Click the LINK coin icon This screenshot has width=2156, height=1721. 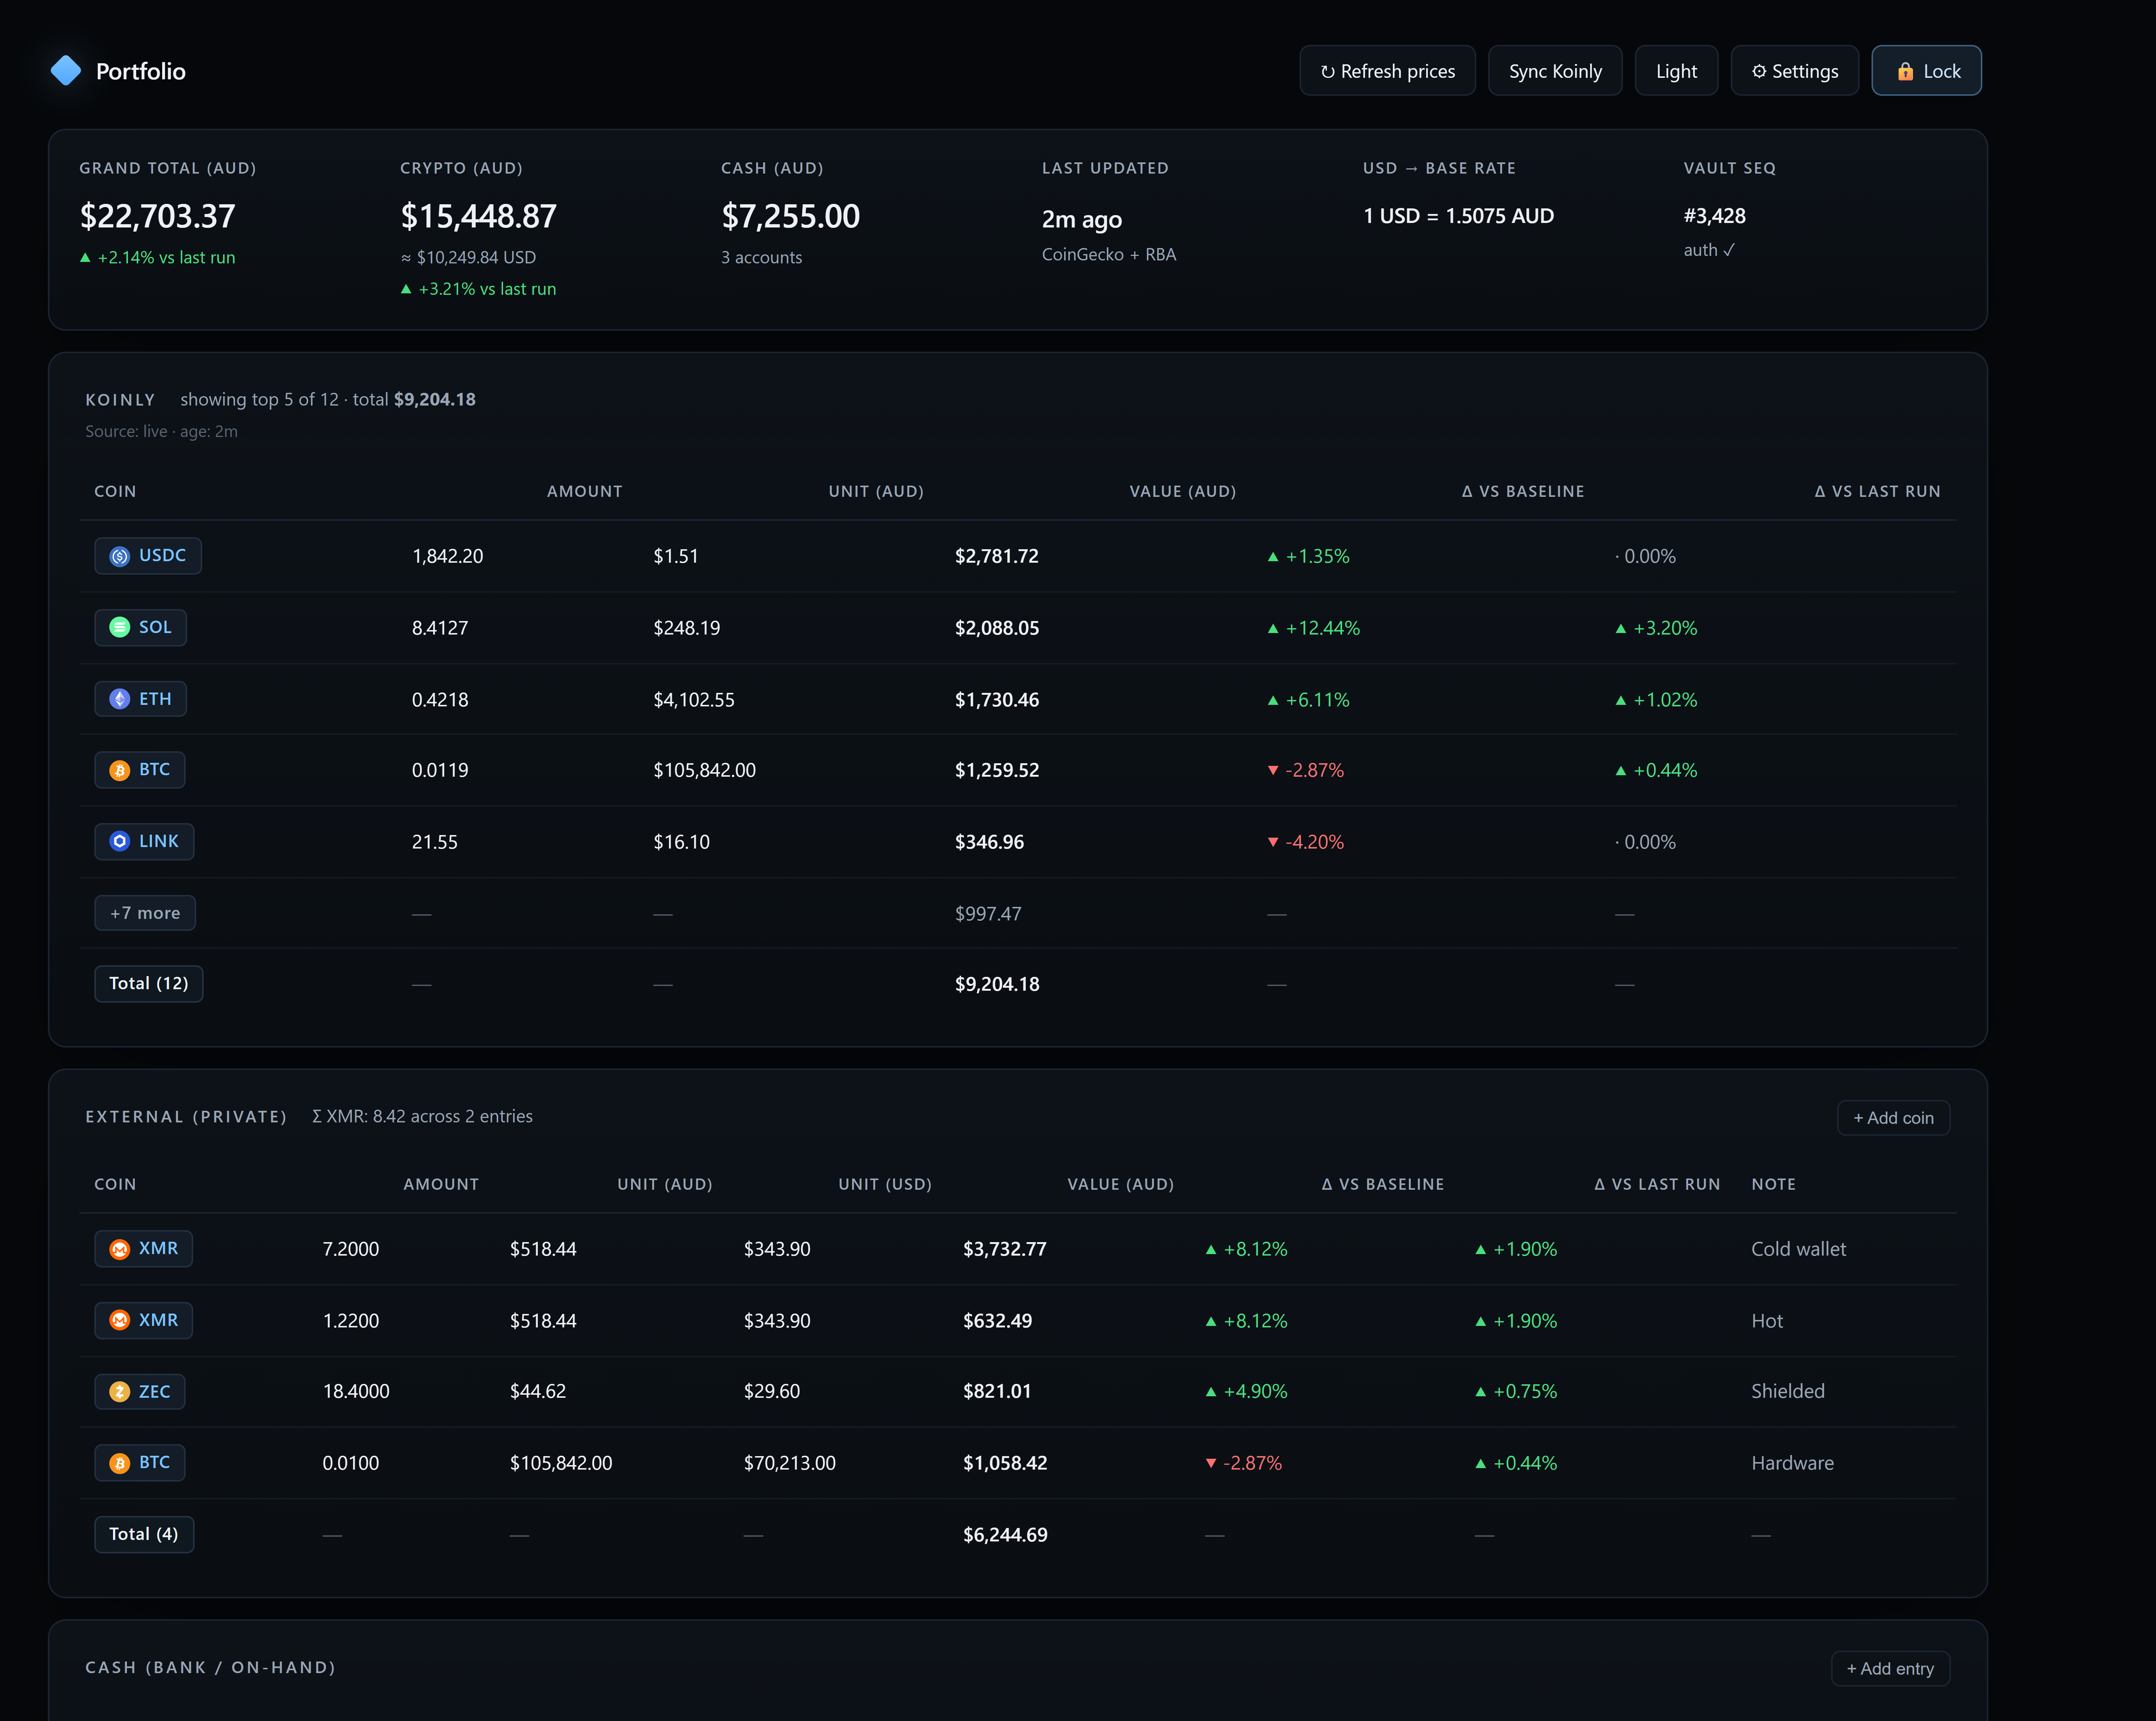point(120,841)
